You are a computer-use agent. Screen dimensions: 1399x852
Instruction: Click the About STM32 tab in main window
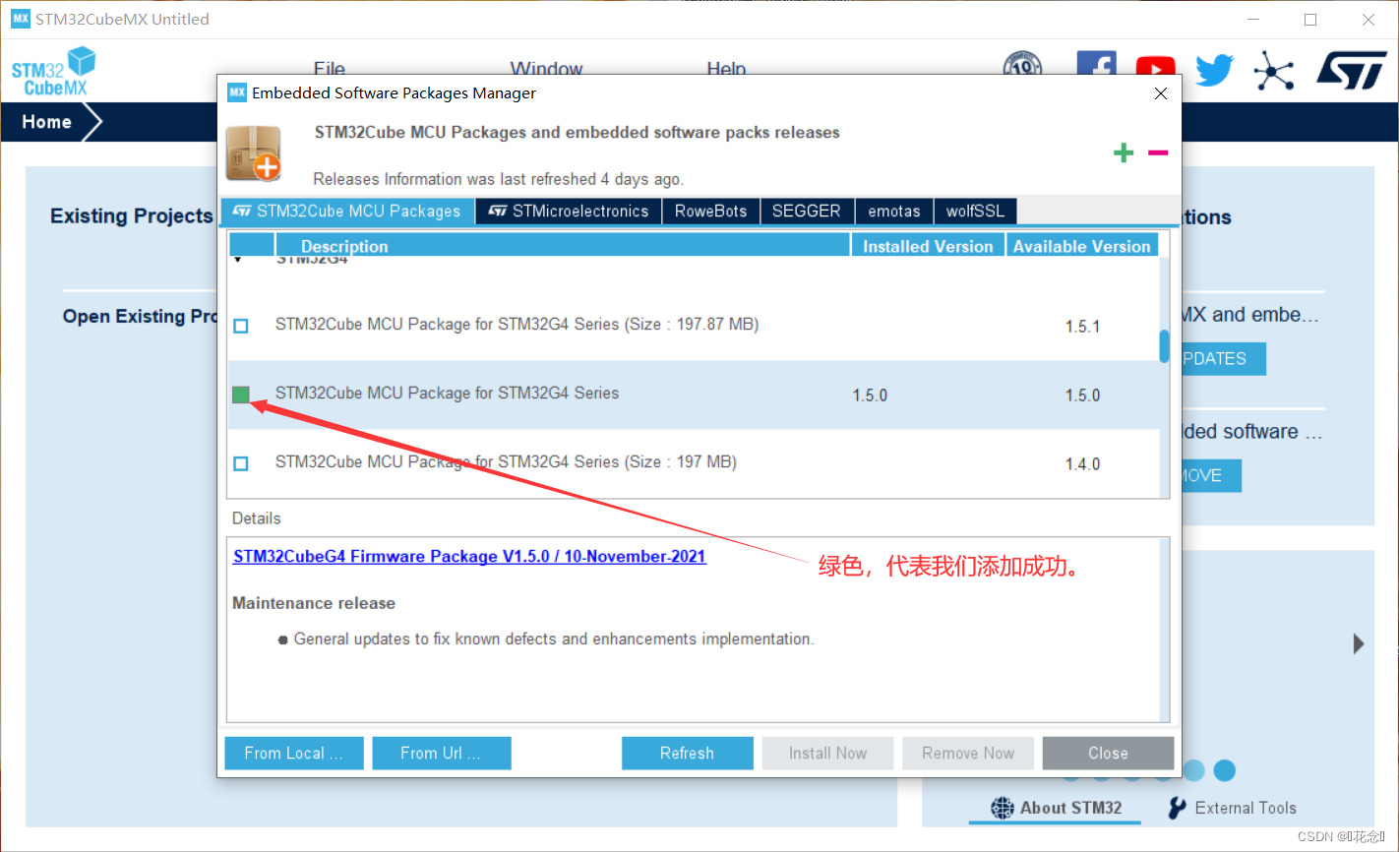point(1057,808)
